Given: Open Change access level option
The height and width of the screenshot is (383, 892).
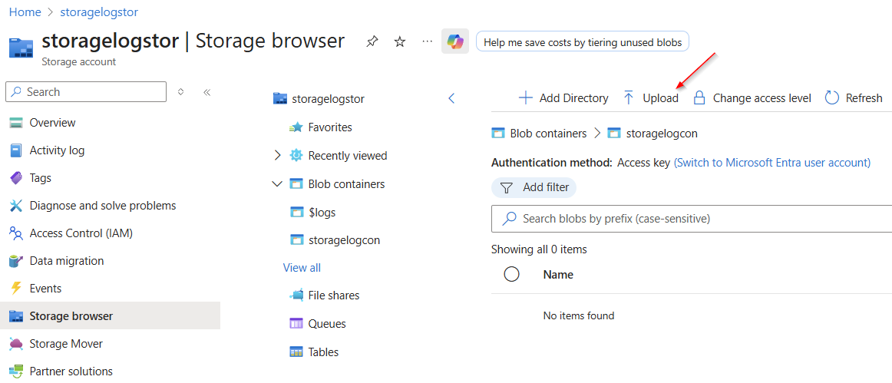Looking at the screenshot, I should pos(752,98).
